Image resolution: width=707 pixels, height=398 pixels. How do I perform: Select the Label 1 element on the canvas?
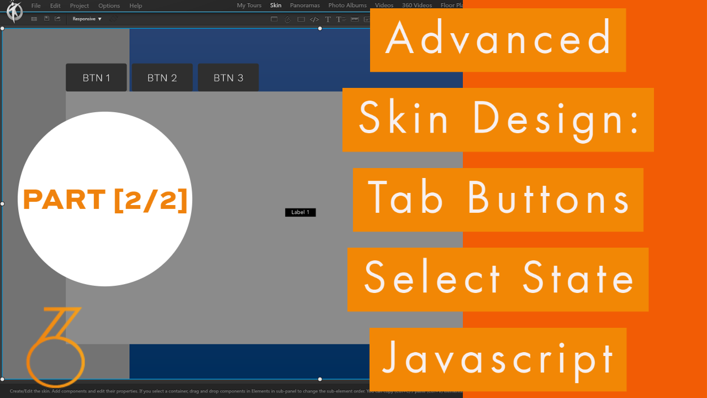coord(300,212)
